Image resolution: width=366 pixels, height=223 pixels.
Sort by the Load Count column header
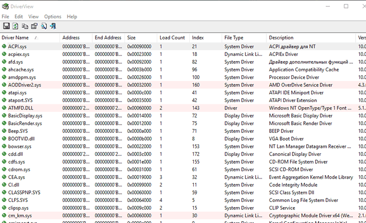[x=174, y=38]
